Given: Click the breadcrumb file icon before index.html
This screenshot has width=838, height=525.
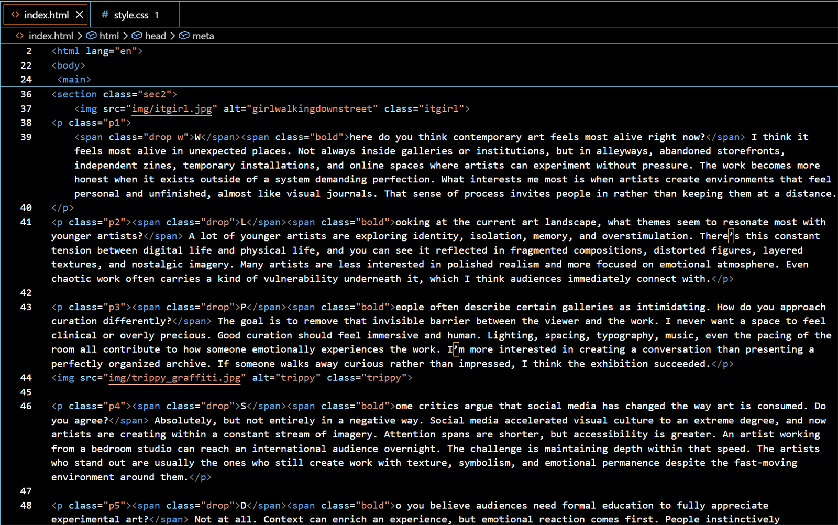Looking at the screenshot, I should (x=19, y=36).
